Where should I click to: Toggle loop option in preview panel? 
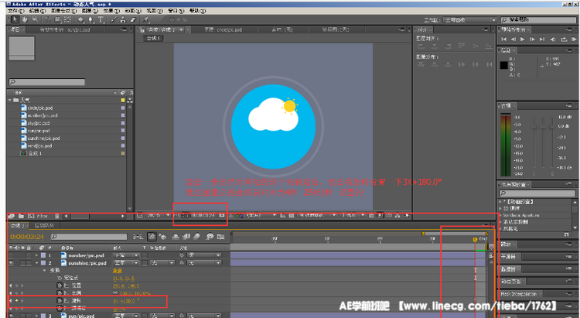(564, 39)
